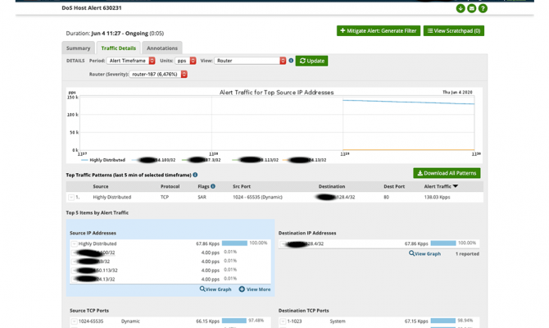
Task: Click the Src Port column header
Action: (242, 186)
